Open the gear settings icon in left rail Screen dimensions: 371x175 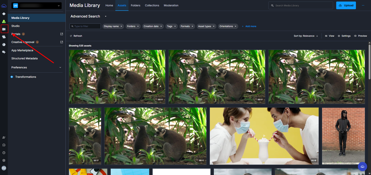tap(4, 160)
